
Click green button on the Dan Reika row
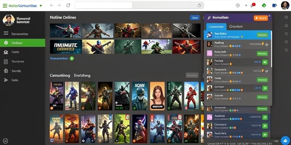262,35
